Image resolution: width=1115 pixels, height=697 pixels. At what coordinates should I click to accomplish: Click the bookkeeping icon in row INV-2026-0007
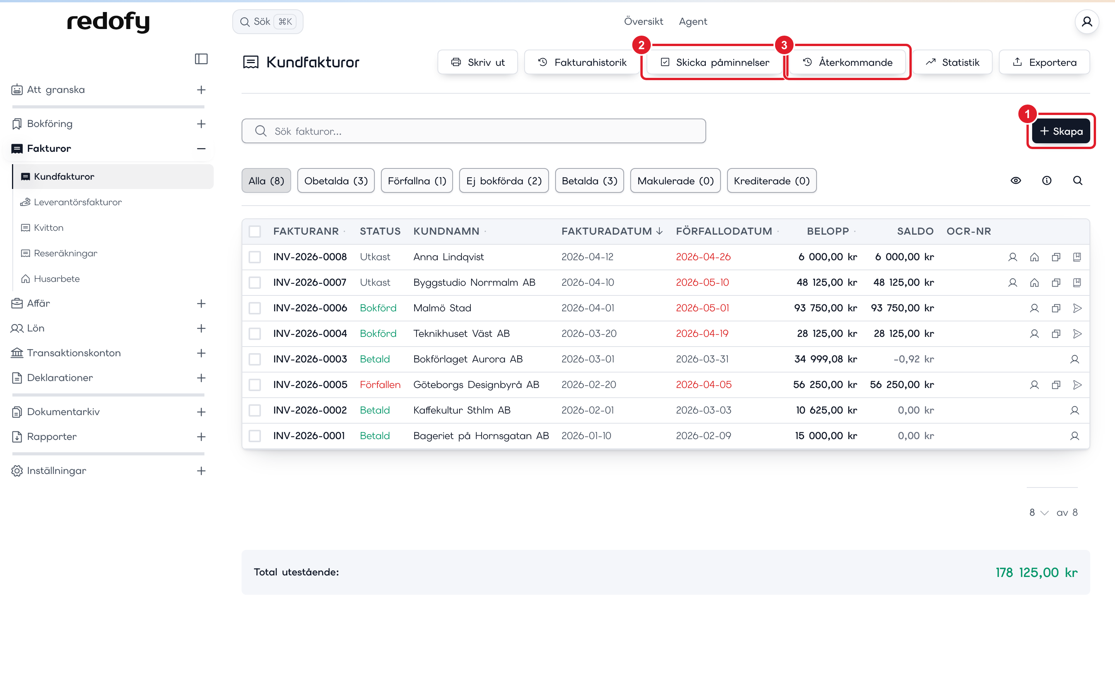pyautogui.click(x=1077, y=283)
